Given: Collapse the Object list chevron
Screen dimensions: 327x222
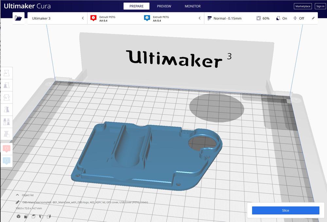Looking at the screenshot, I should (17, 195).
